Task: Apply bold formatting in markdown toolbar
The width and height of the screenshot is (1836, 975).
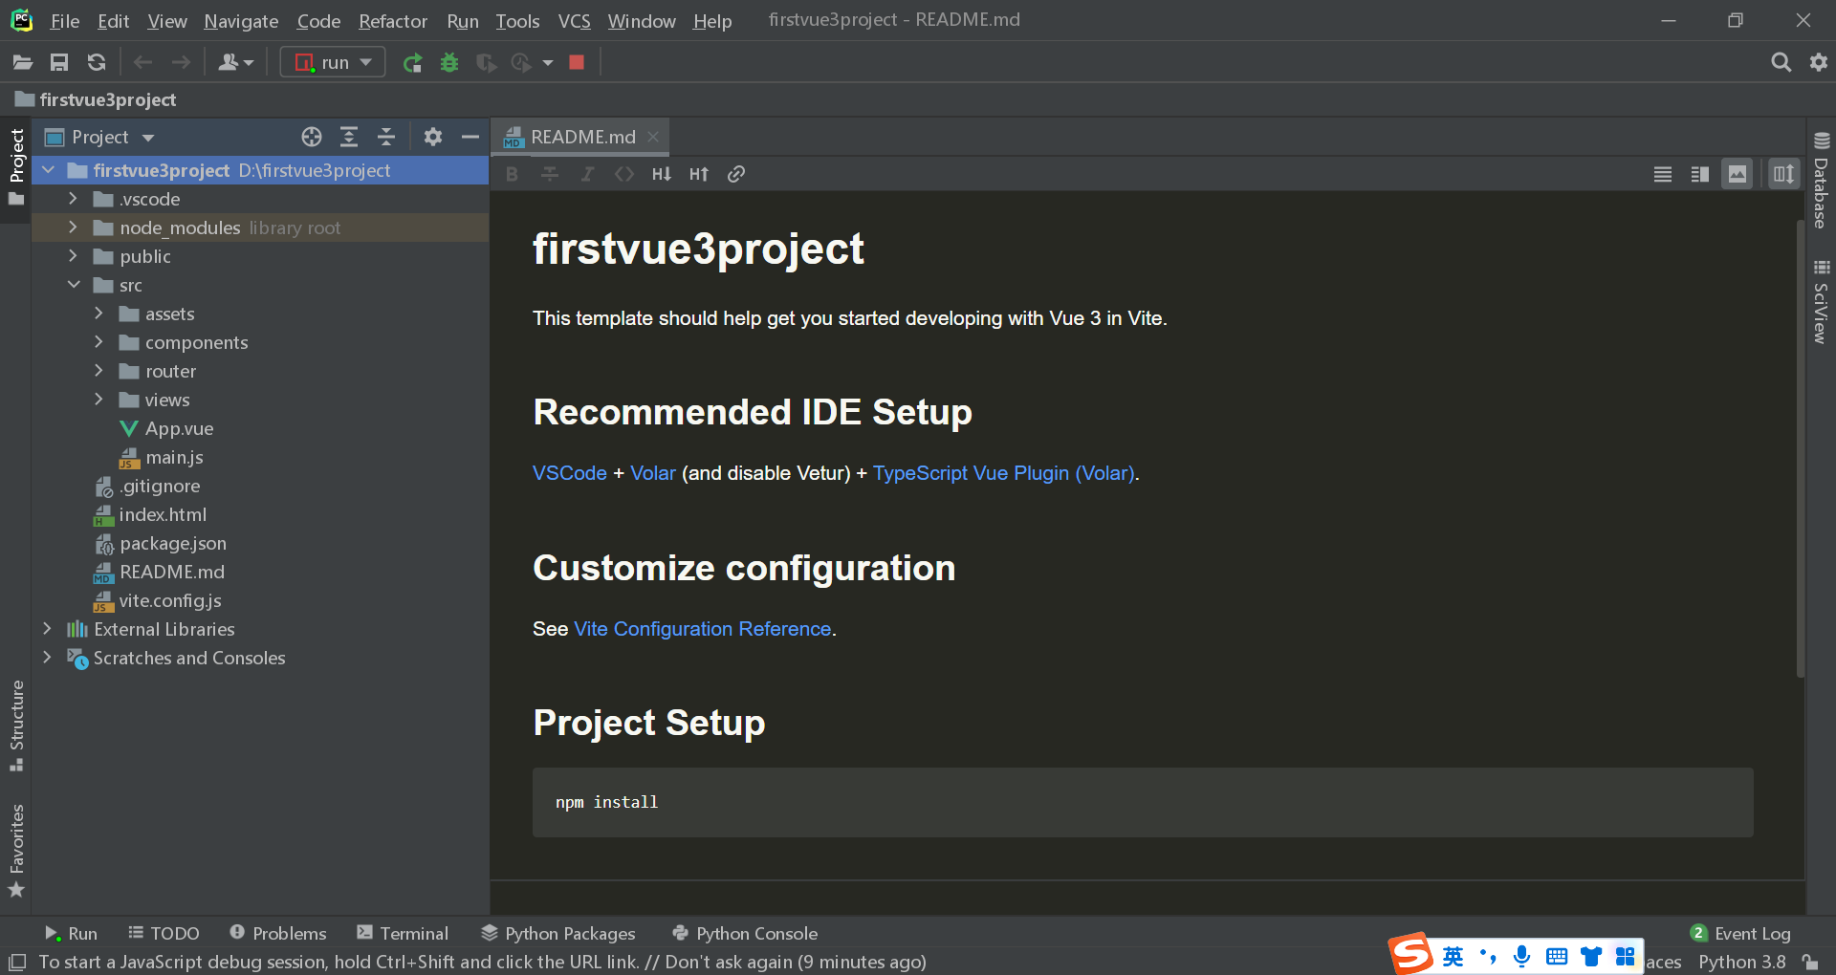Action: click(x=512, y=174)
